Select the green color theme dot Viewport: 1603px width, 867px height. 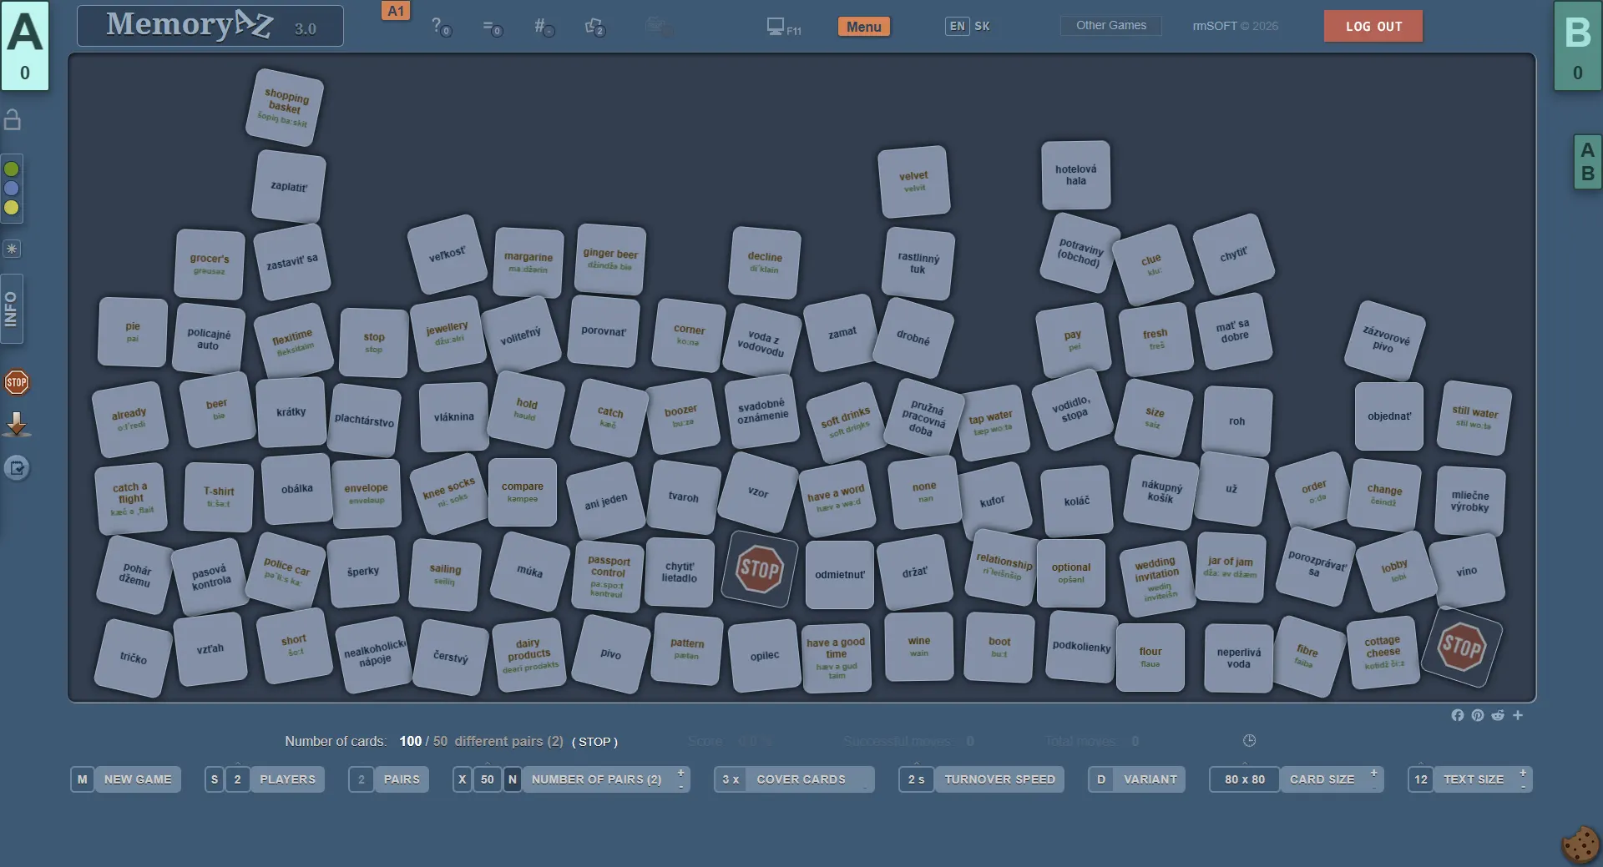click(12, 169)
